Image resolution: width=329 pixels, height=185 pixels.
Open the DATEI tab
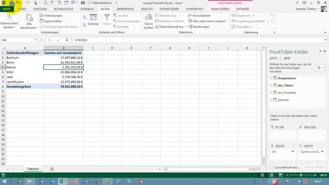click(7, 9)
